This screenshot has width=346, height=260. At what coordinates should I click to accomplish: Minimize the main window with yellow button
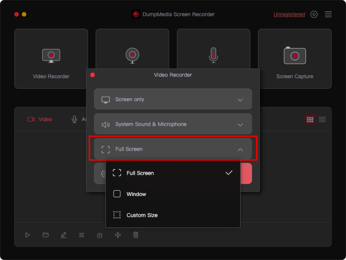point(24,14)
